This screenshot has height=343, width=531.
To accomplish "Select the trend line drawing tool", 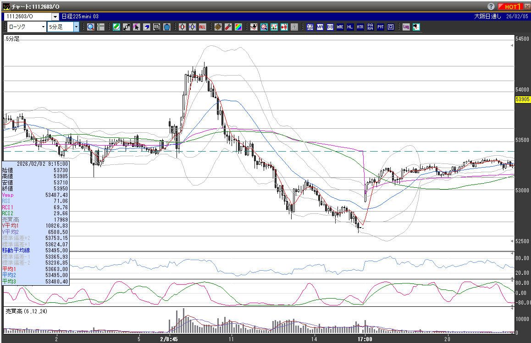I will 127,27.
